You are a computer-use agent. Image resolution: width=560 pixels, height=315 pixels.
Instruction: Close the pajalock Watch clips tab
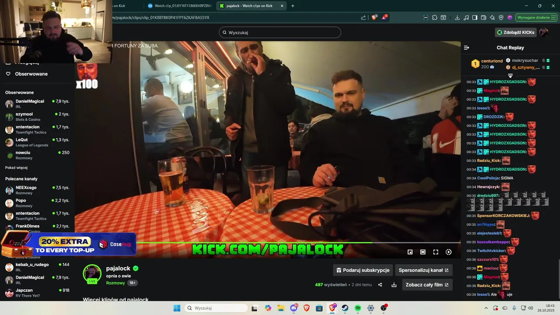pos(282,6)
